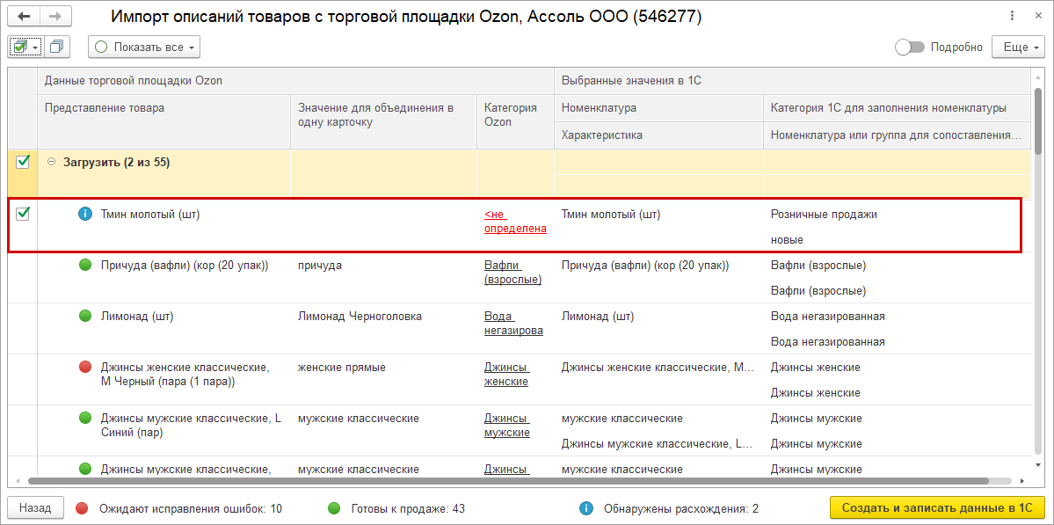Open the check-all dropdown arrow button

coord(35,47)
